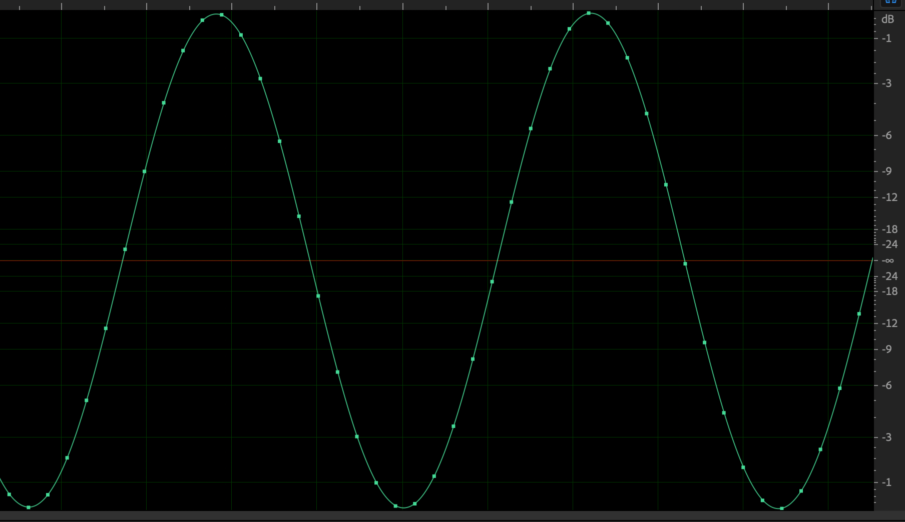Screen dimensions: 905x522
Task: Click the -18 label in upper half of scale
Action: [889, 229]
